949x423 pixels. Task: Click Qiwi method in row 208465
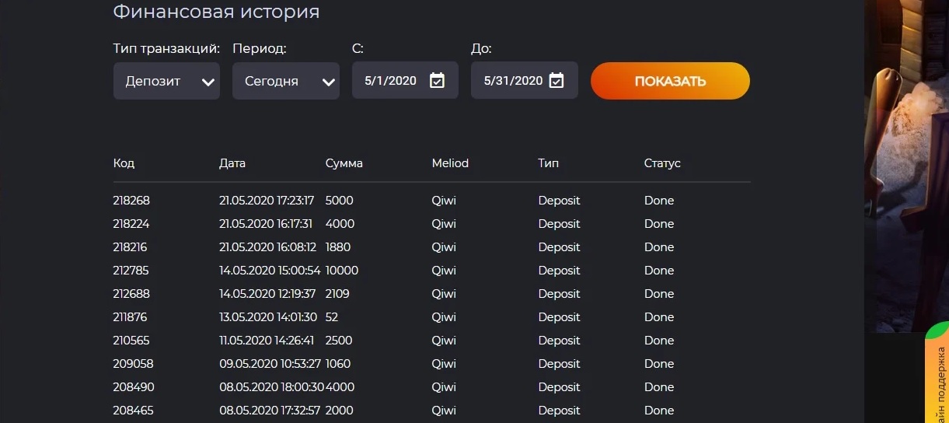pyautogui.click(x=444, y=411)
